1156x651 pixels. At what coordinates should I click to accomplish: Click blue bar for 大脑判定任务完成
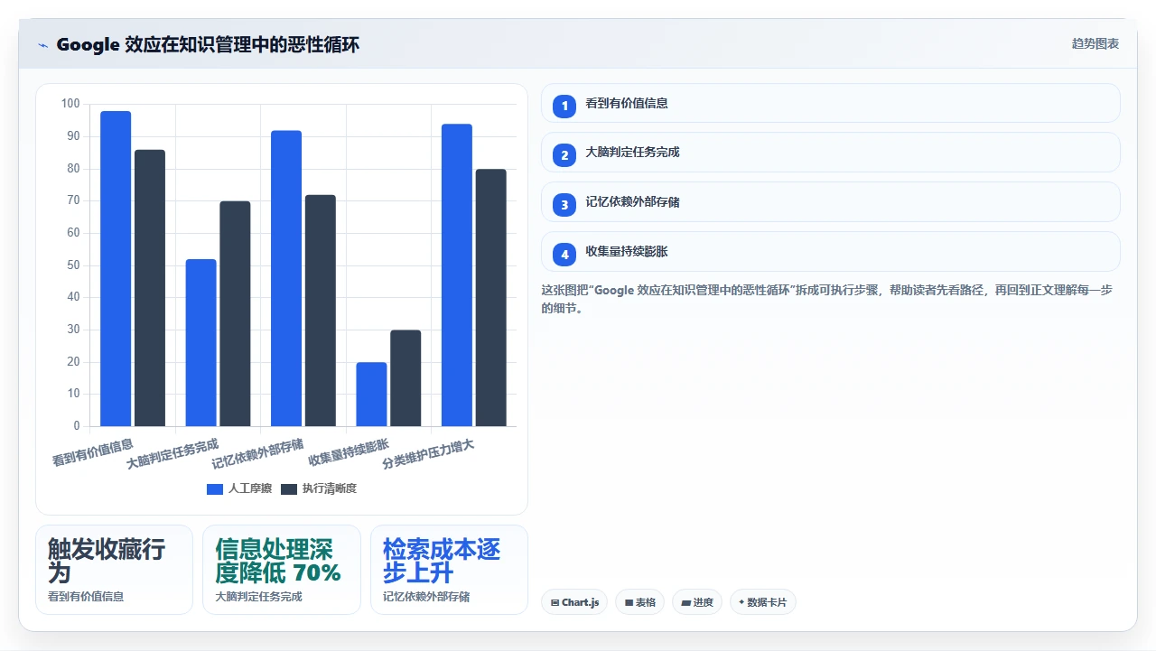click(201, 343)
